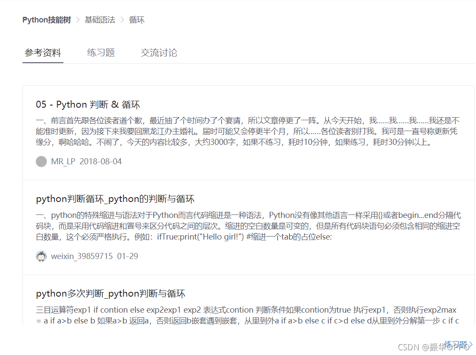Click the date 2018-08-04

100,161
